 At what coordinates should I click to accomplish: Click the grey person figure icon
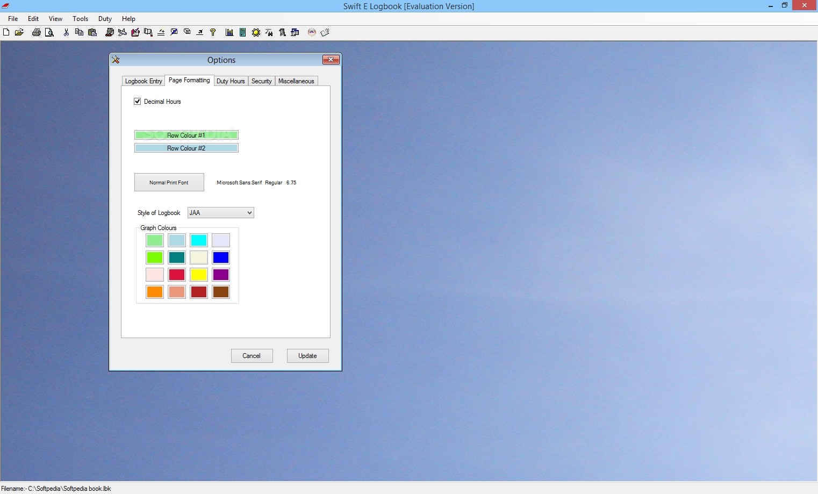(x=282, y=32)
